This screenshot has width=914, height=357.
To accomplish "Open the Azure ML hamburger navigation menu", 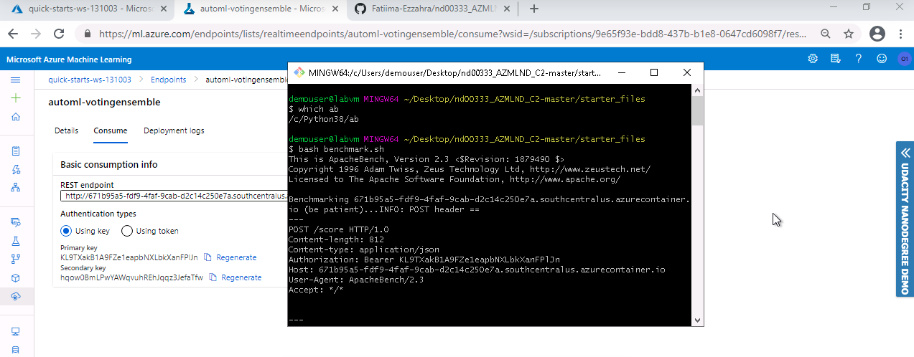I will [x=16, y=80].
